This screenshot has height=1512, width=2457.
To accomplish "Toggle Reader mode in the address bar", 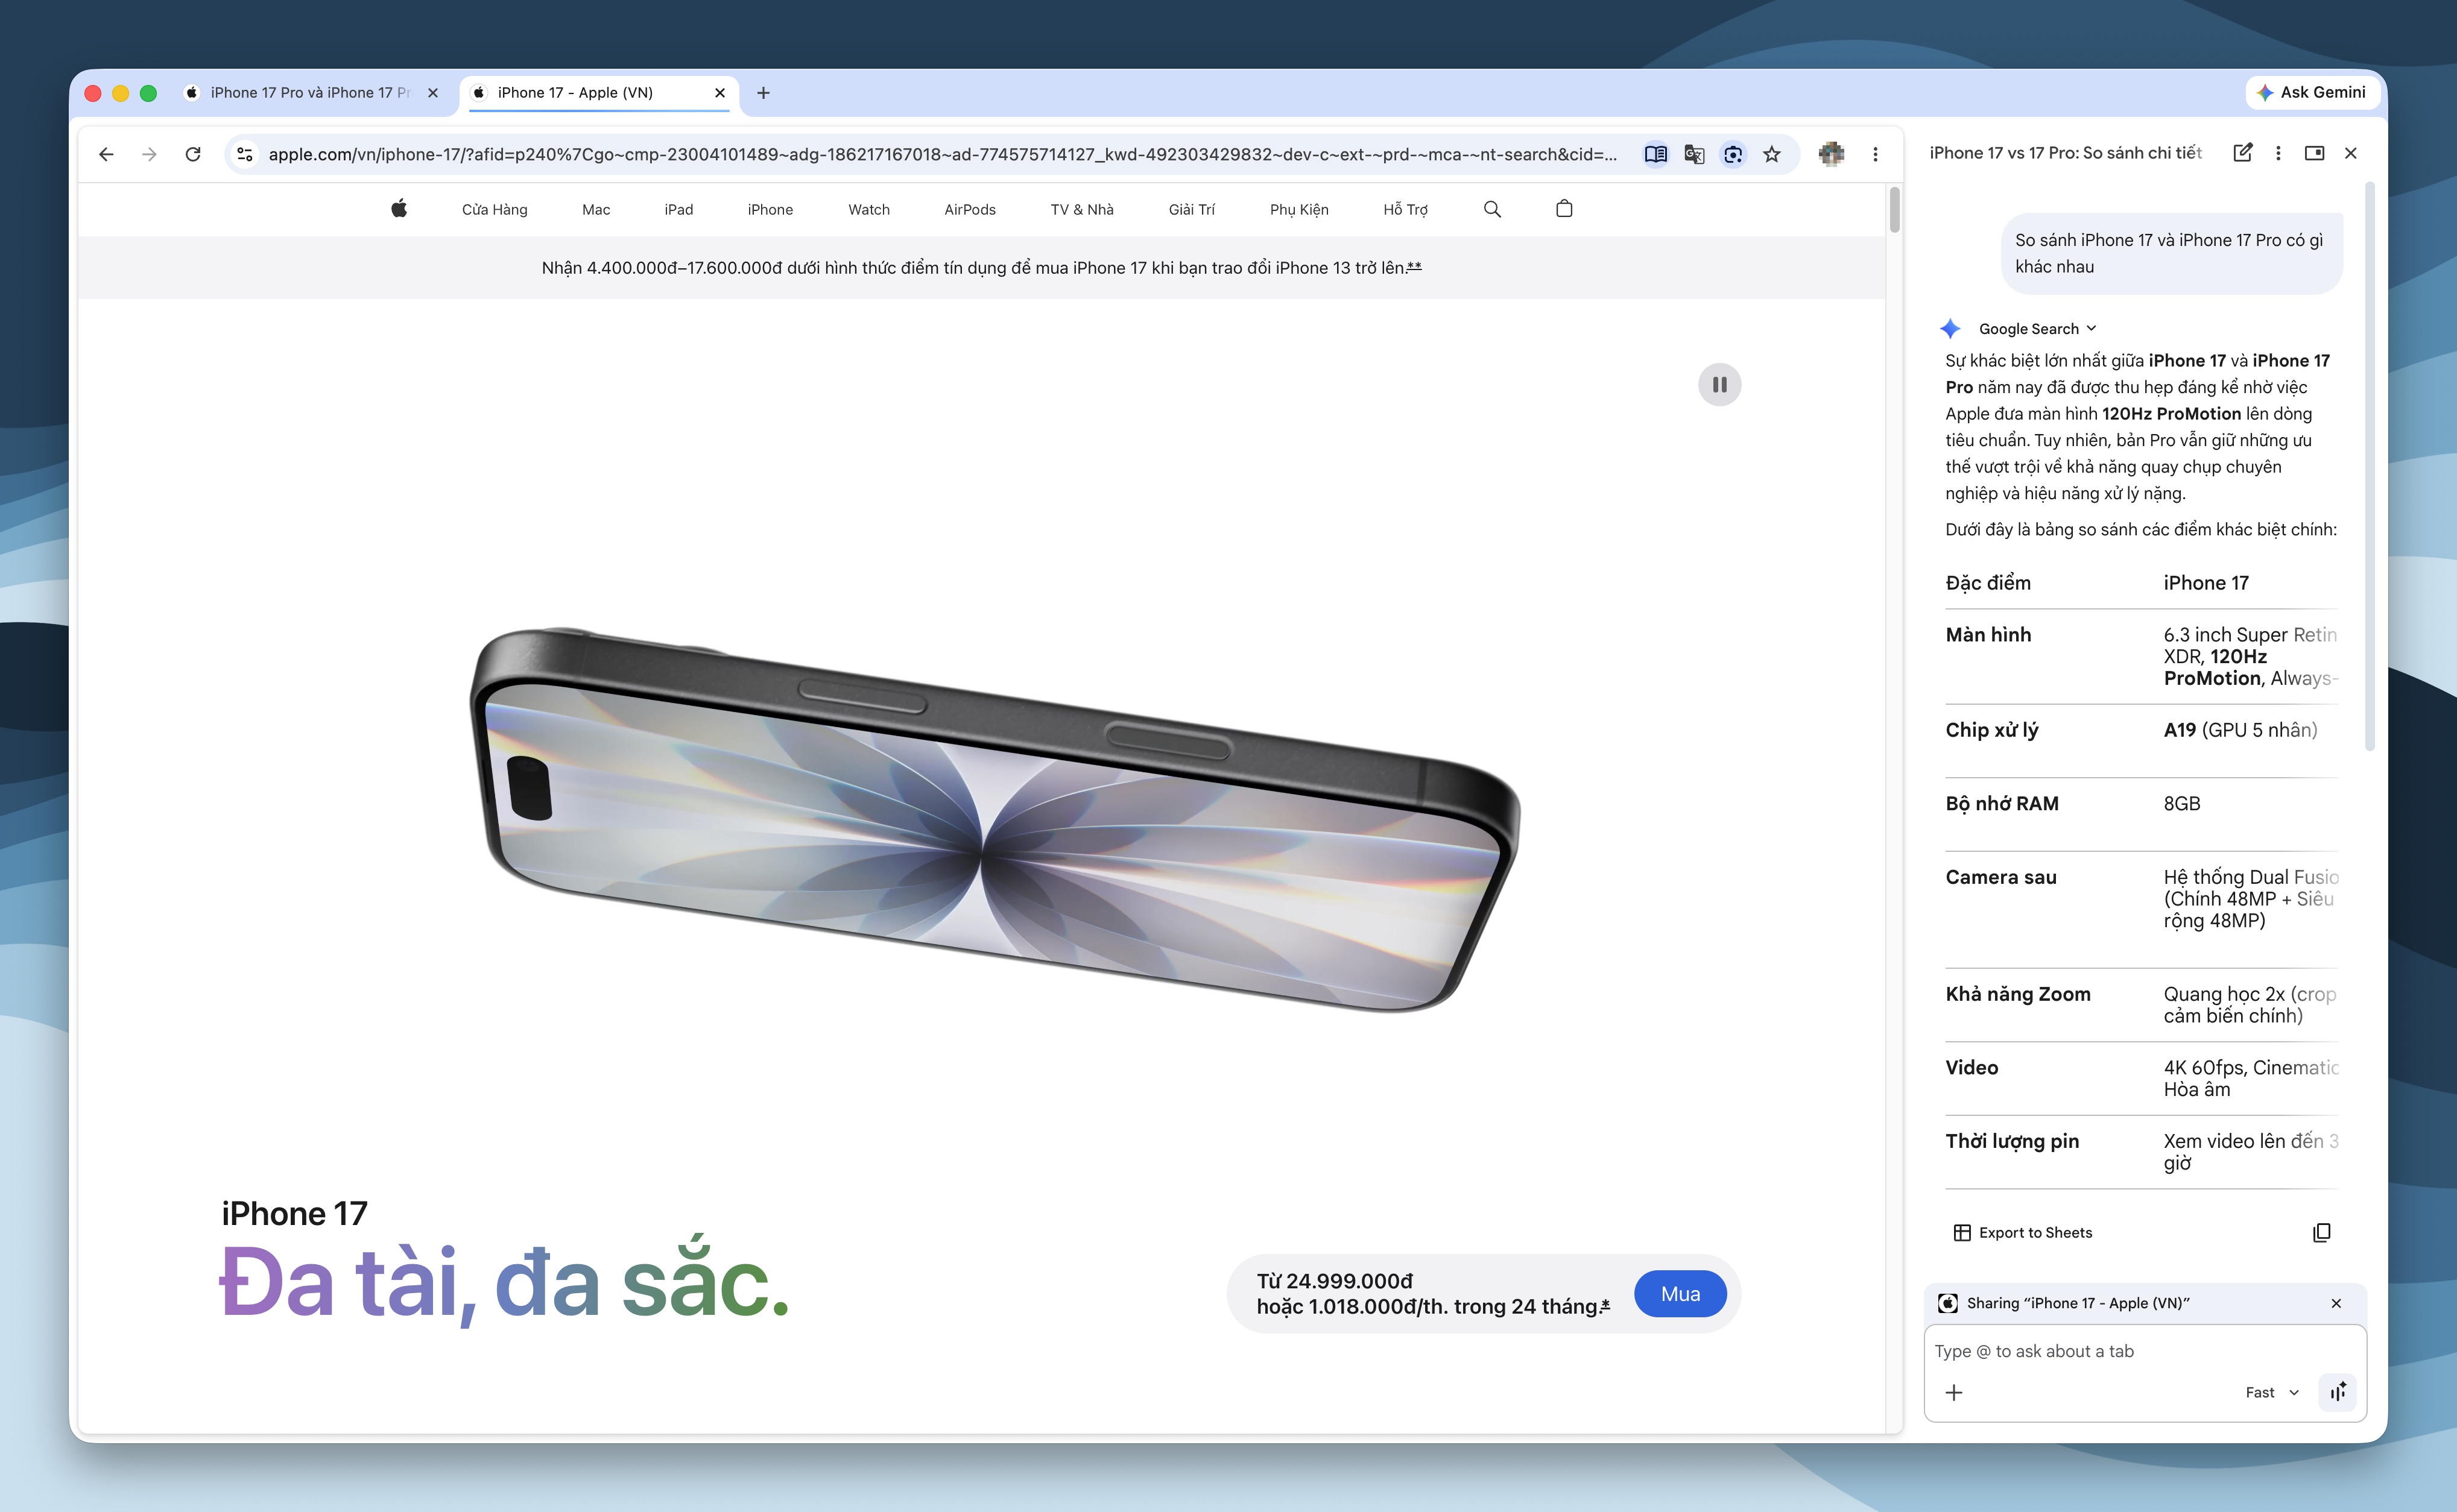I will tap(1655, 154).
